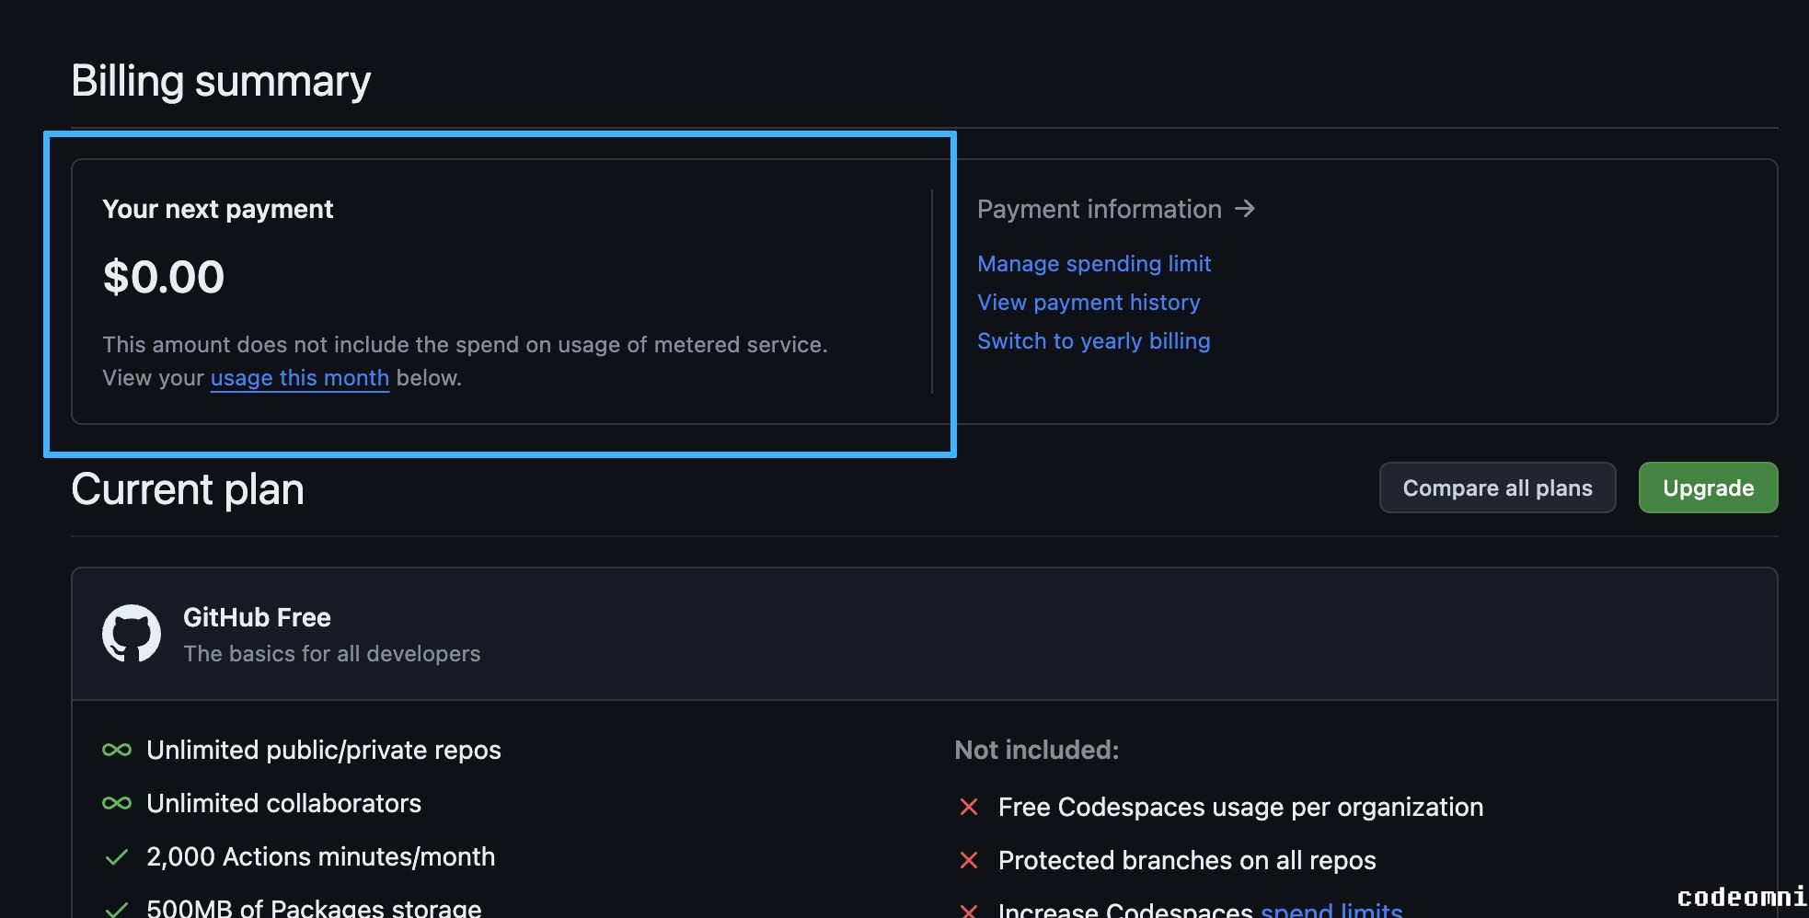Open Manage spending limit link
Image resolution: width=1809 pixels, height=918 pixels.
point(1094,264)
